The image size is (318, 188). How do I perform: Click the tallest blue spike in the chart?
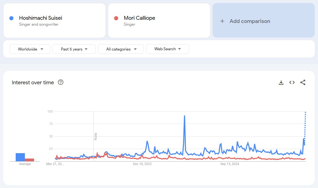(184, 116)
